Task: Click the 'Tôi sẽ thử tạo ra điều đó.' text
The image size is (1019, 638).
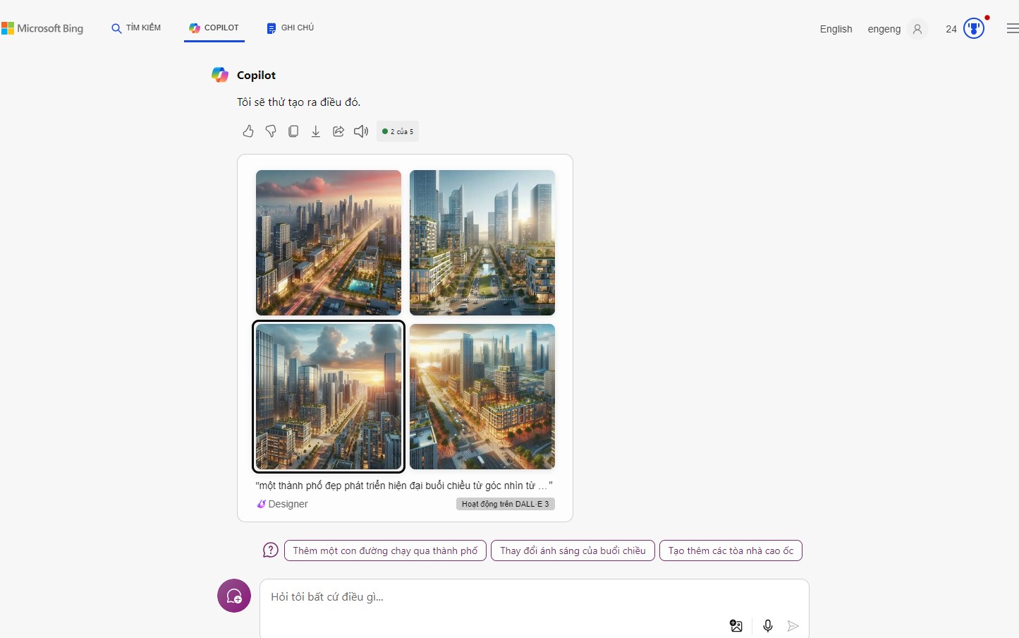Action: tap(299, 102)
